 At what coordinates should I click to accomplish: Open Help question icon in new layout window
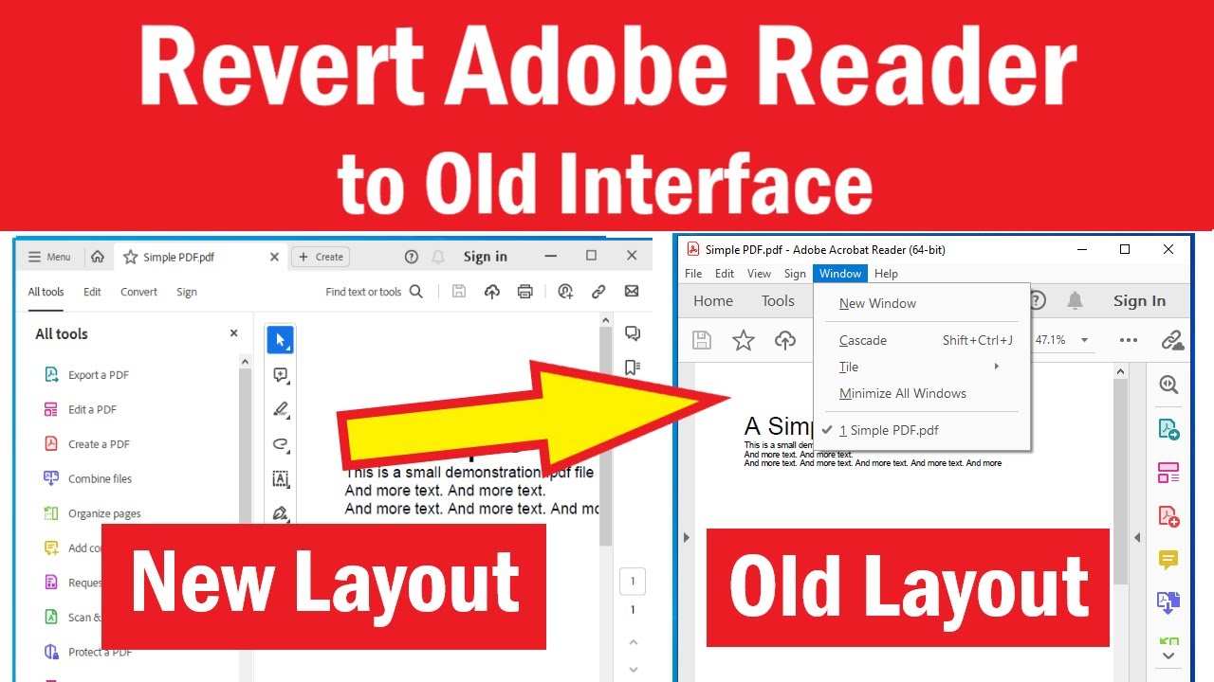click(412, 257)
